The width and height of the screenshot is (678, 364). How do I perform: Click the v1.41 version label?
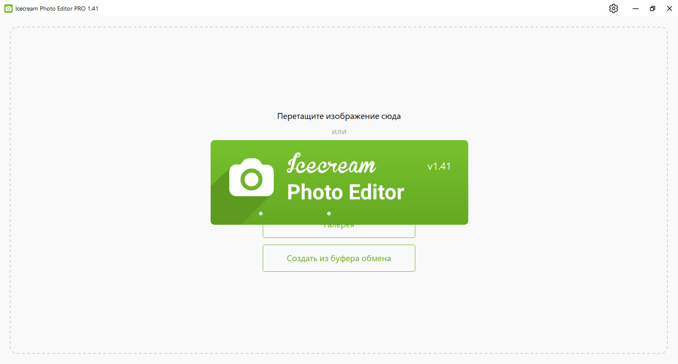click(439, 166)
